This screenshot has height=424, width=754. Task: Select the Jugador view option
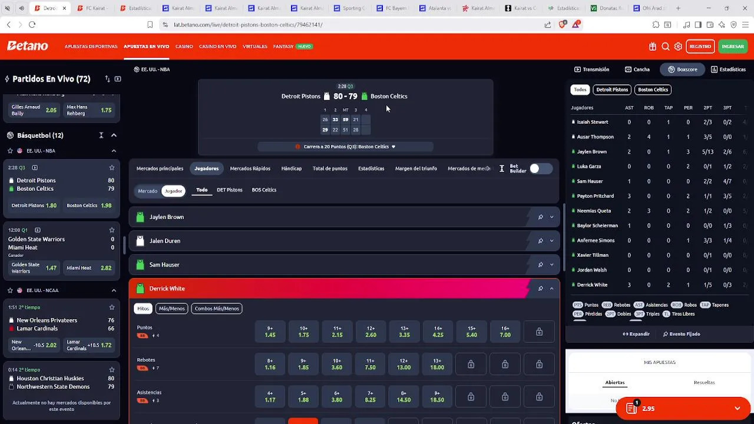pyautogui.click(x=173, y=191)
